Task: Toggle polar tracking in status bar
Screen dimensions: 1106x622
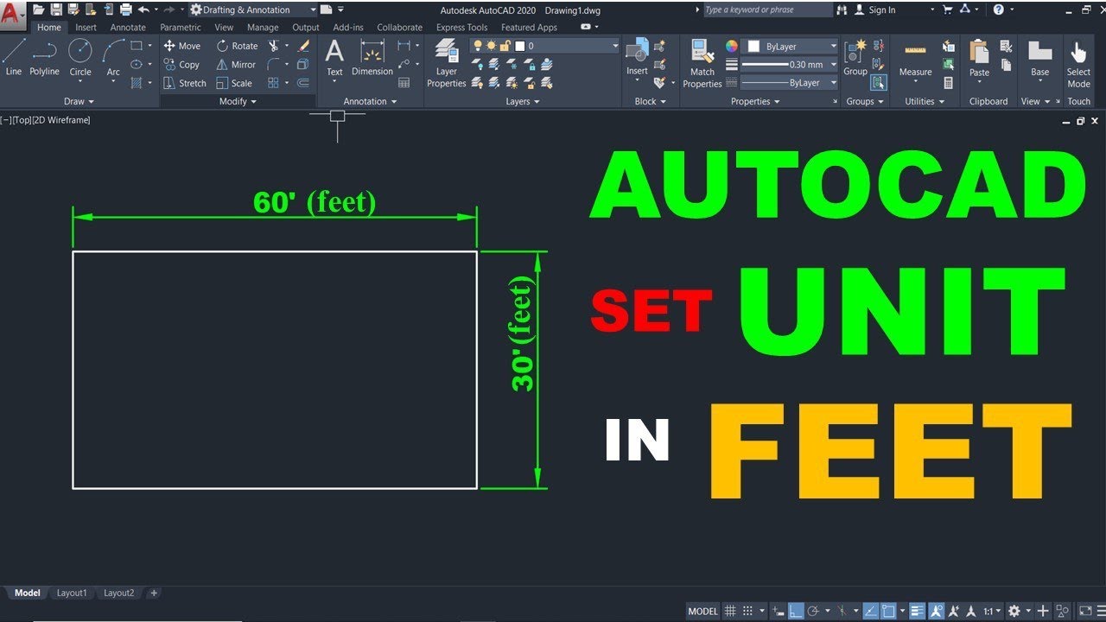Action: pos(813,611)
